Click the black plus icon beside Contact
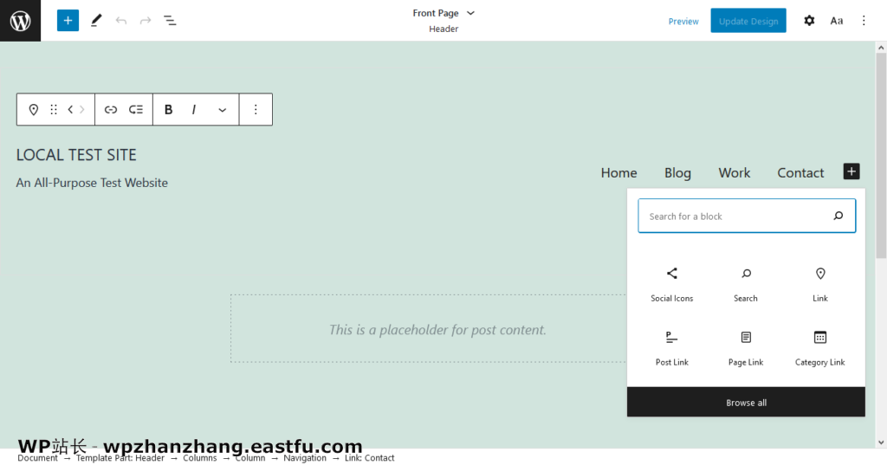Image resolution: width=887 pixels, height=465 pixels. [x=851, y=172]
